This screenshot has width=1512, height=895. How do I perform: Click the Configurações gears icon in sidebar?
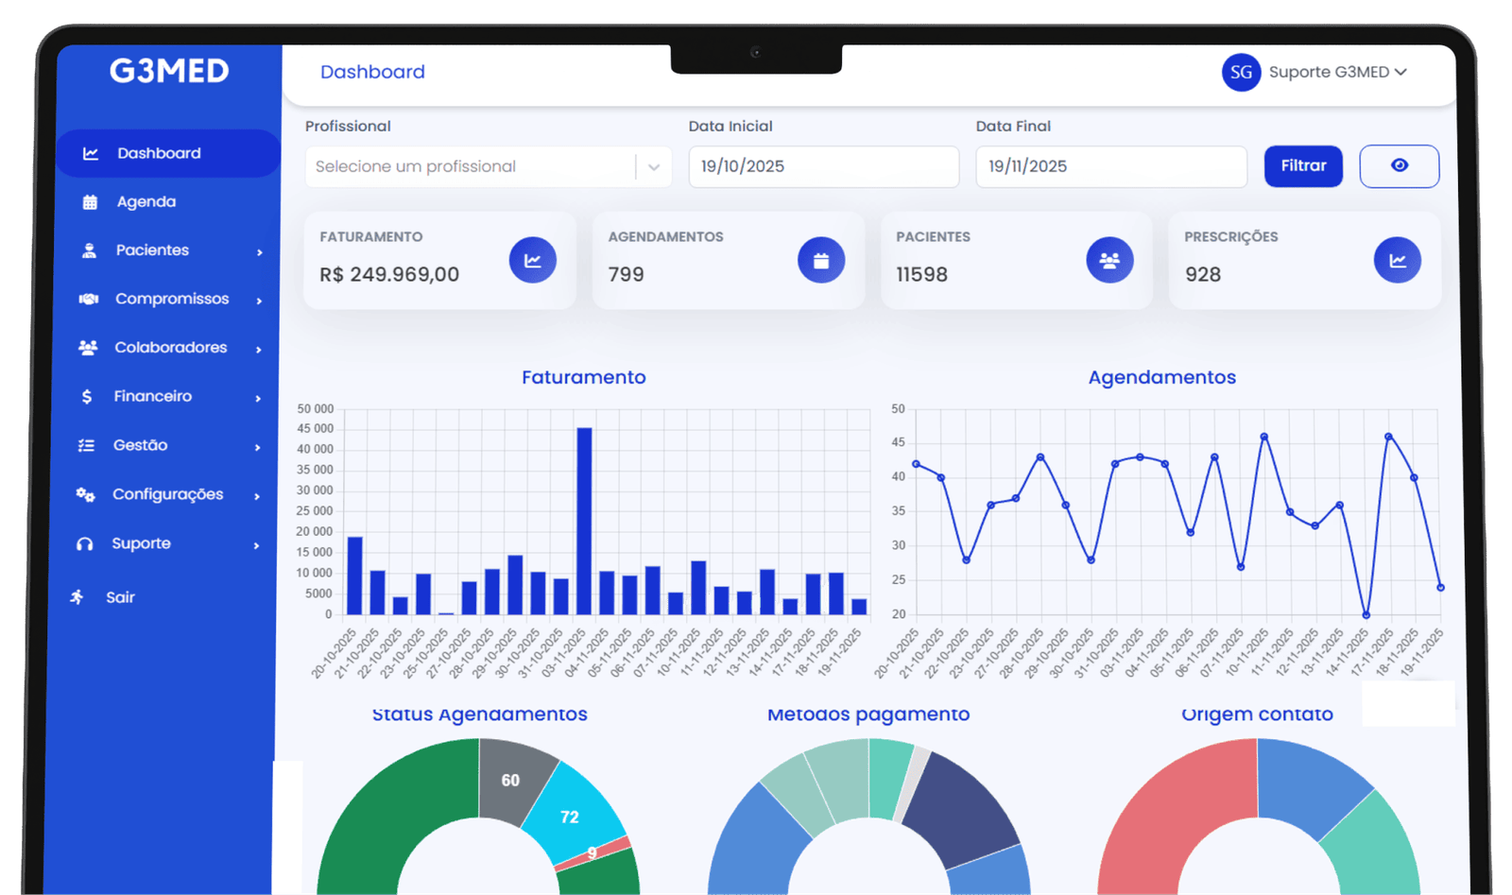pos(85,495)
